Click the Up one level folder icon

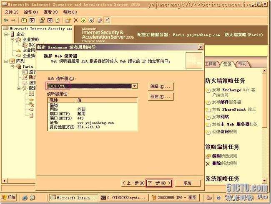pyautogui.click(x=24, y=20)
